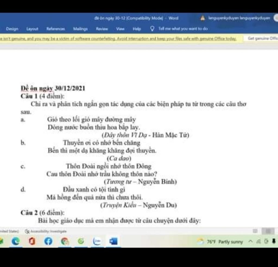Open the Facebook taskbar icon
The image size is (278, 267).
click(48, 241)
